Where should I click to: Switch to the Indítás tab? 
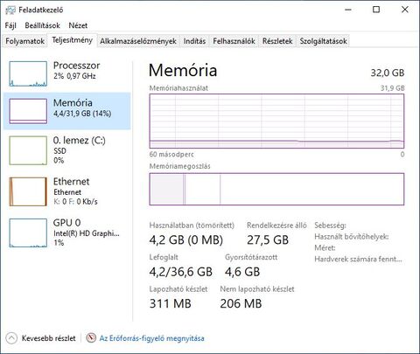pyautogui.click(x=194, y=41)
